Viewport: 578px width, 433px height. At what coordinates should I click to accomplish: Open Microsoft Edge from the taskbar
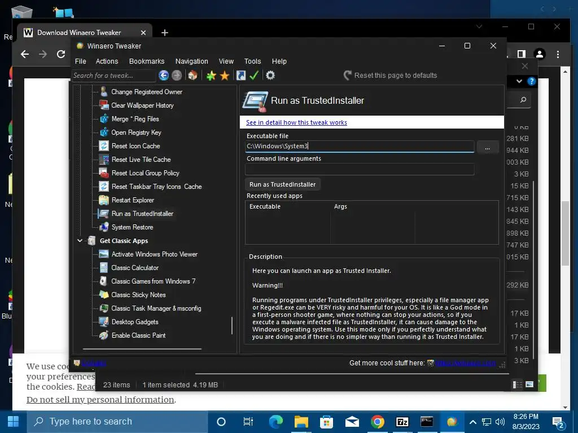(x=275, y=422)
